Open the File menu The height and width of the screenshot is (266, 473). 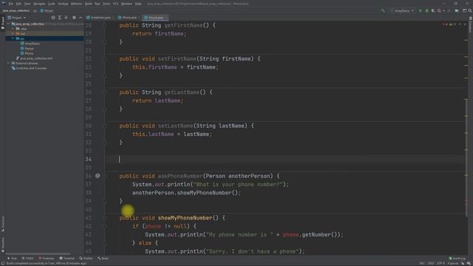click(x=11, y=4)
